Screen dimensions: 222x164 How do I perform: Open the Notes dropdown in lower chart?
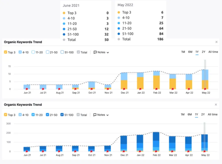[101, 115]
